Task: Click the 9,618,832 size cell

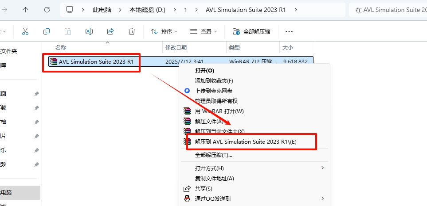Action: [x=297, y=61]
